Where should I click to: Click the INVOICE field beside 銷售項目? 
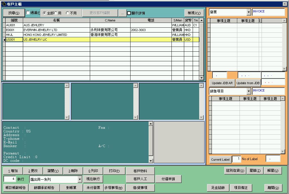click(268, 91)
